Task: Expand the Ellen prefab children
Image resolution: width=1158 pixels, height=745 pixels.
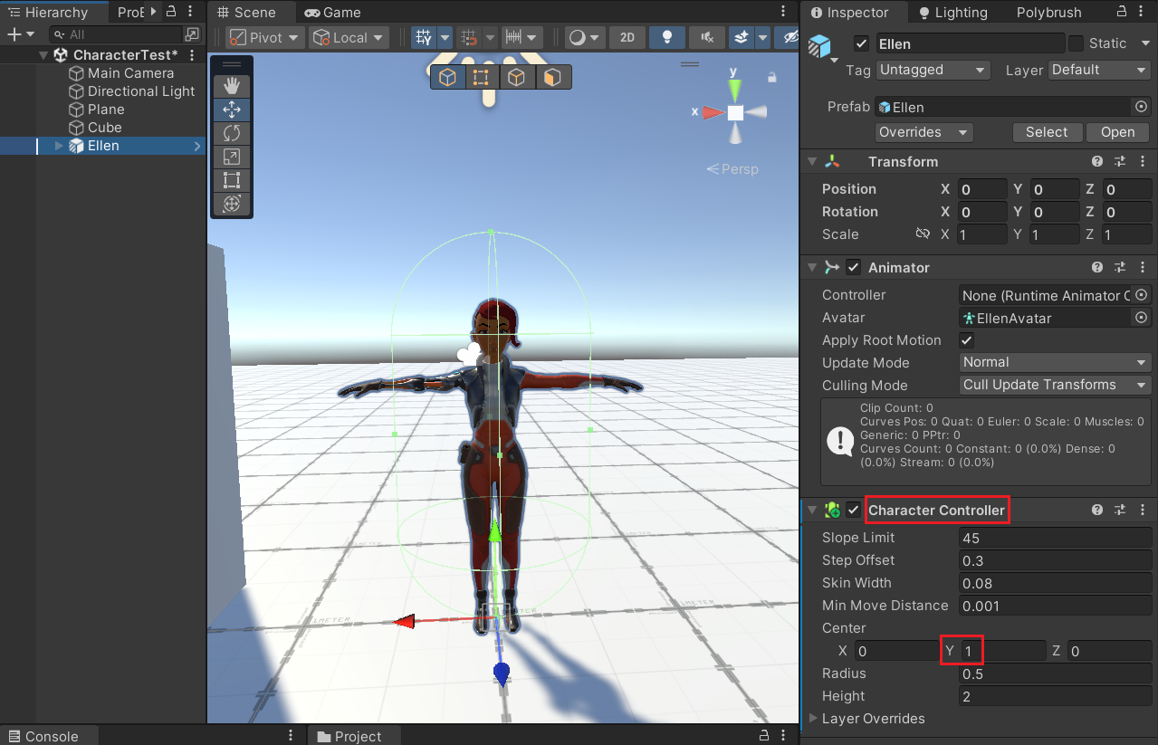Action: [60, 146]
